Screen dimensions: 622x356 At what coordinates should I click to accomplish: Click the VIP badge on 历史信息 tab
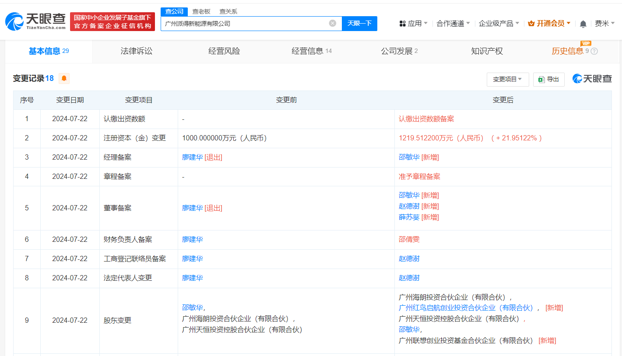click(586, 43)
